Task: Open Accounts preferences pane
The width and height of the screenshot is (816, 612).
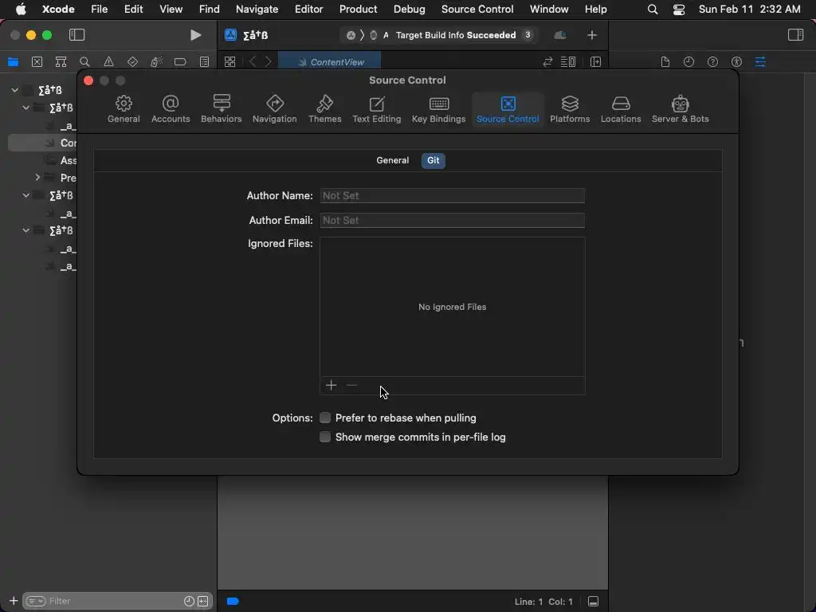Action: point(171,108)
